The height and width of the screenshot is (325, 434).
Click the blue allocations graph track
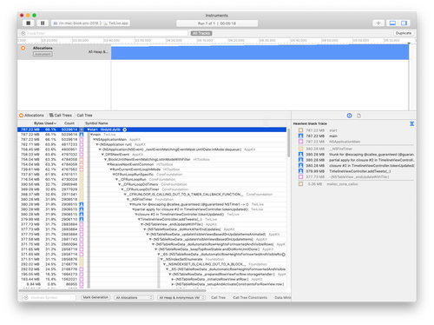260,52
